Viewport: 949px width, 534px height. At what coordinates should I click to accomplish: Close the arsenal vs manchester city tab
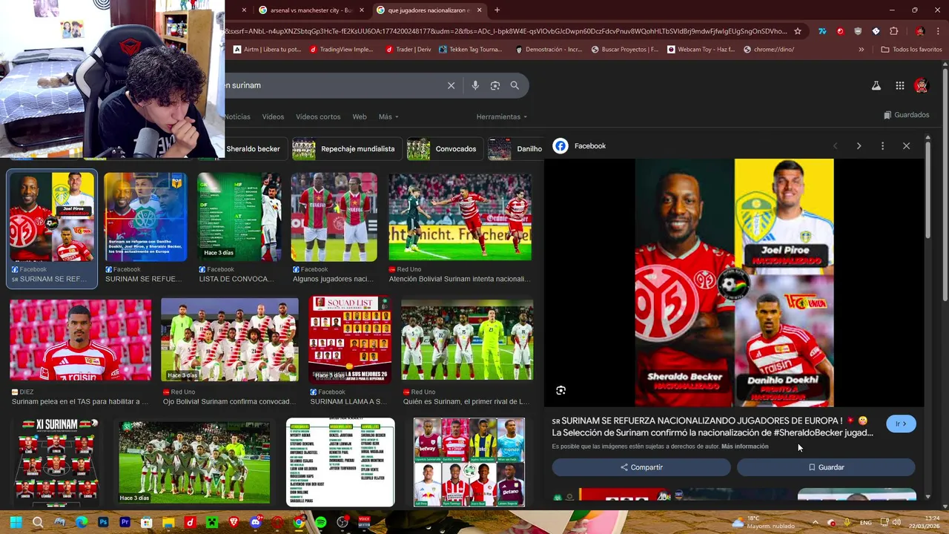coord(362,10)
